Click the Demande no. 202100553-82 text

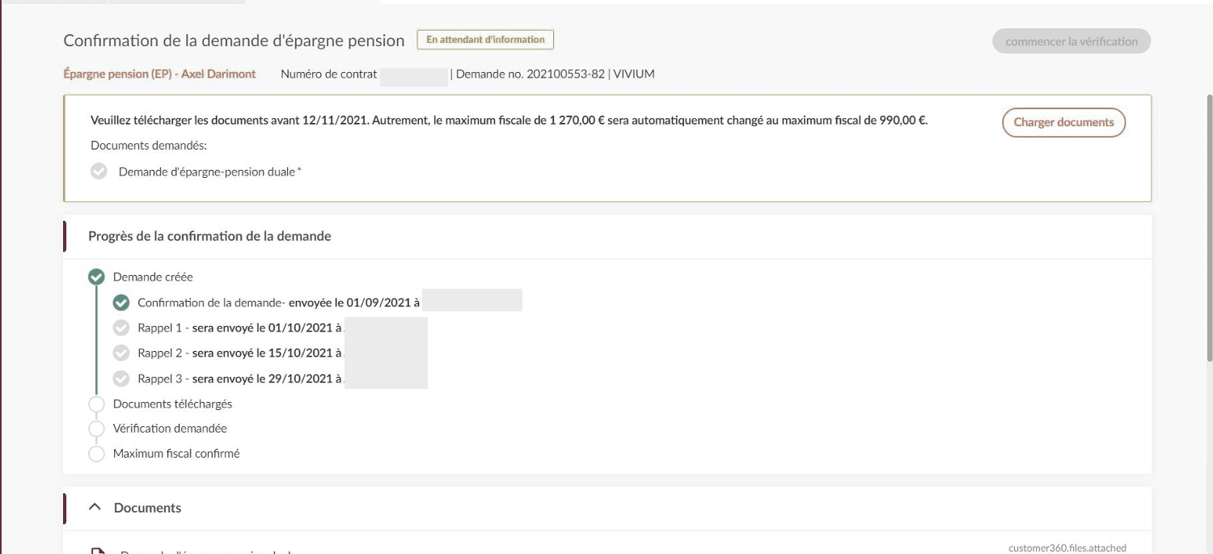(530, 74)
